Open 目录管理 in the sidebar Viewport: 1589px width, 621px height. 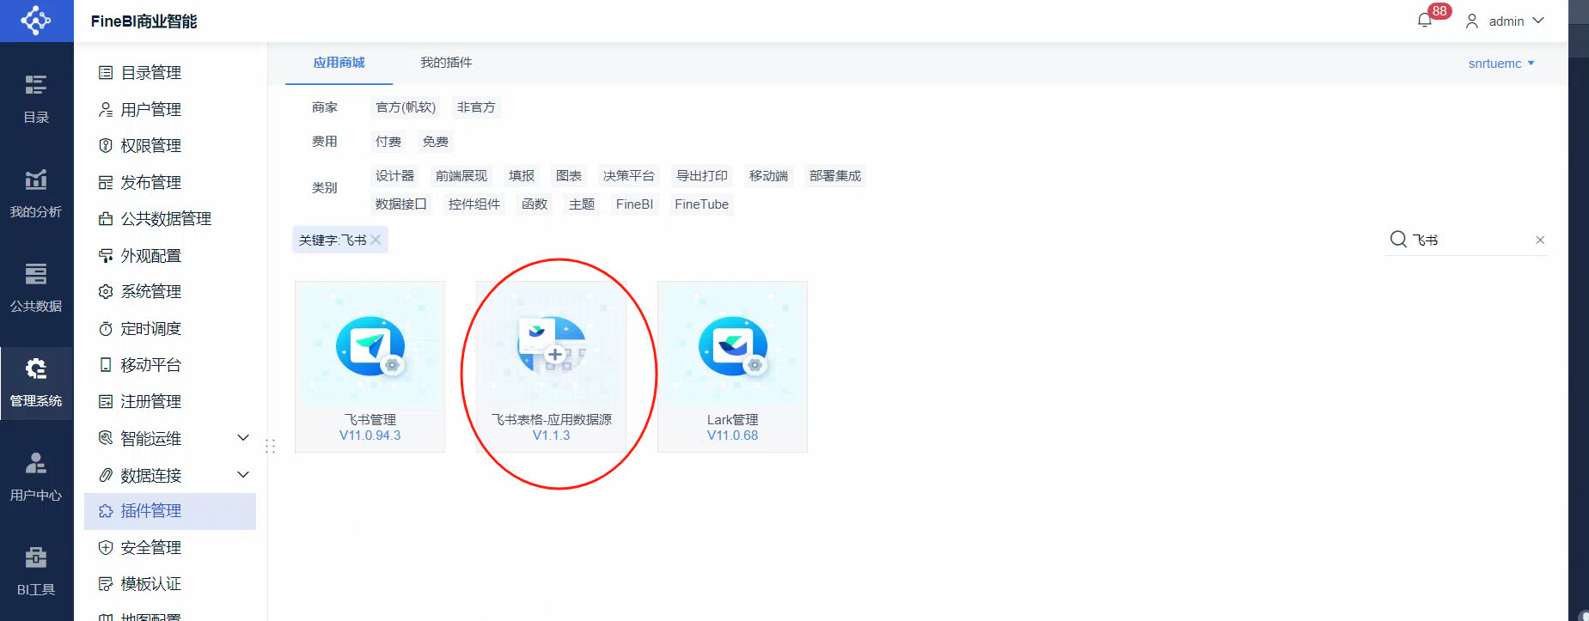click(x=170, y=73)
